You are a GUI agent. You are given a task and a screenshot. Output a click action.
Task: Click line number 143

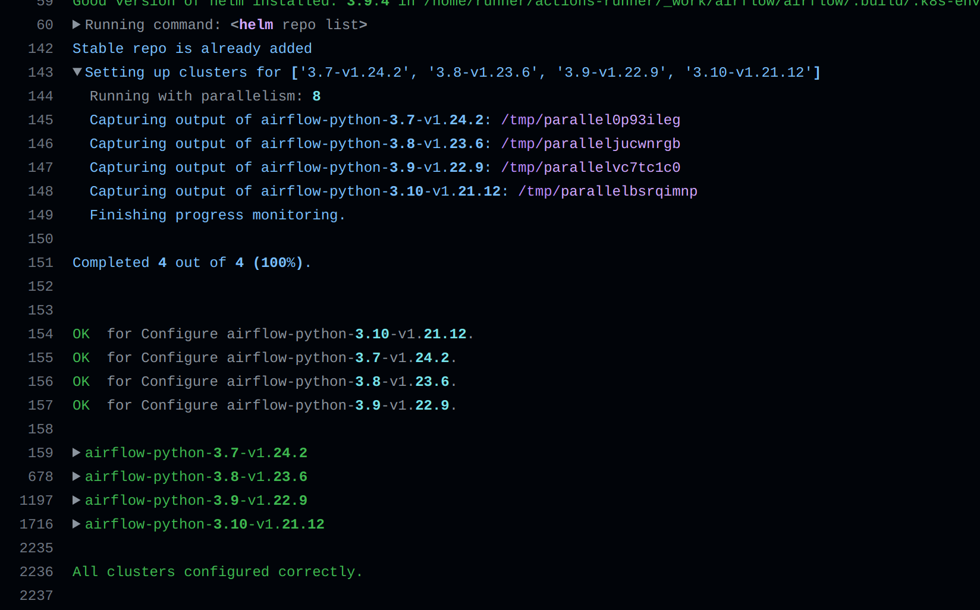tap(40, 73)
